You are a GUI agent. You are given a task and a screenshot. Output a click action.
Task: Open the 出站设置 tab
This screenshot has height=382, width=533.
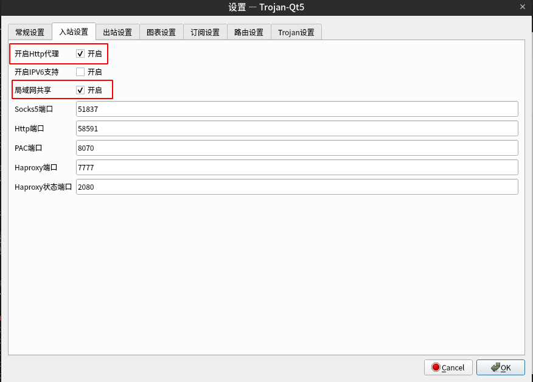coord(117,32)
